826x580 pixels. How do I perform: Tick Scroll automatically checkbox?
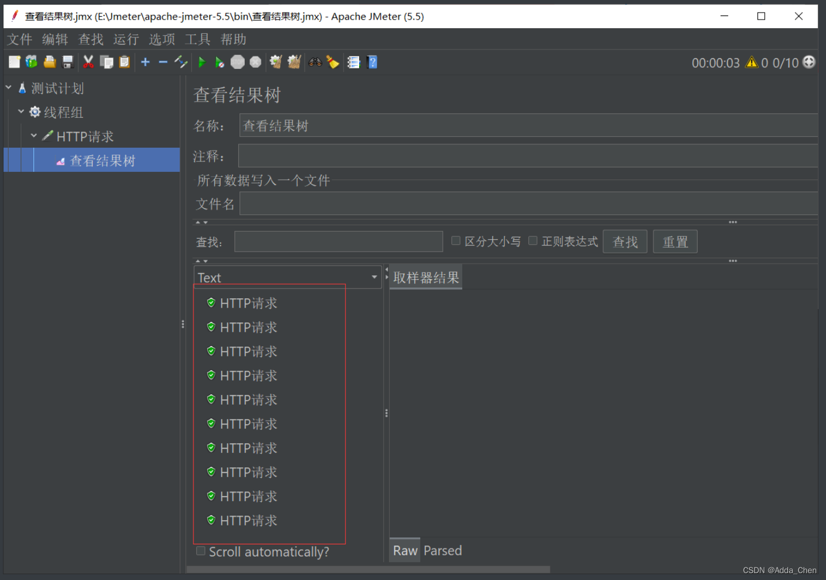[201, 551]
